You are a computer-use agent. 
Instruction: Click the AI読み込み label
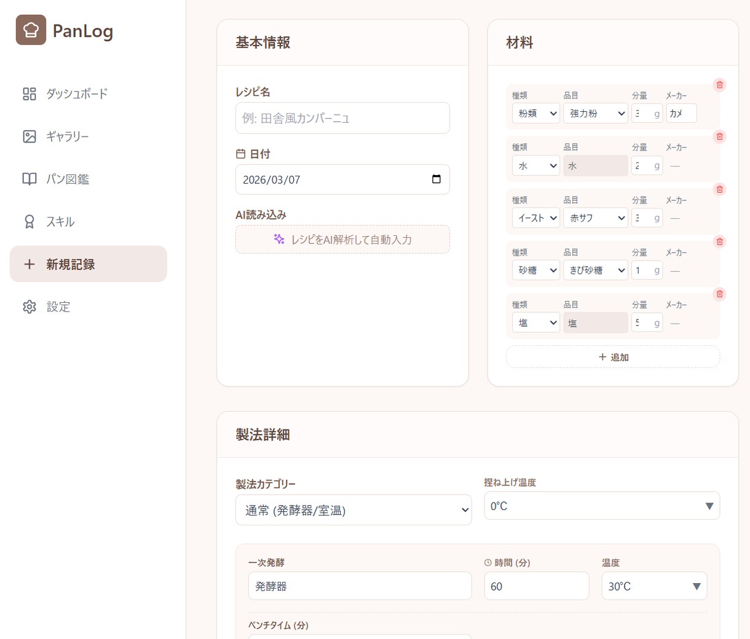pyautogui.click(x=261, y=215)
